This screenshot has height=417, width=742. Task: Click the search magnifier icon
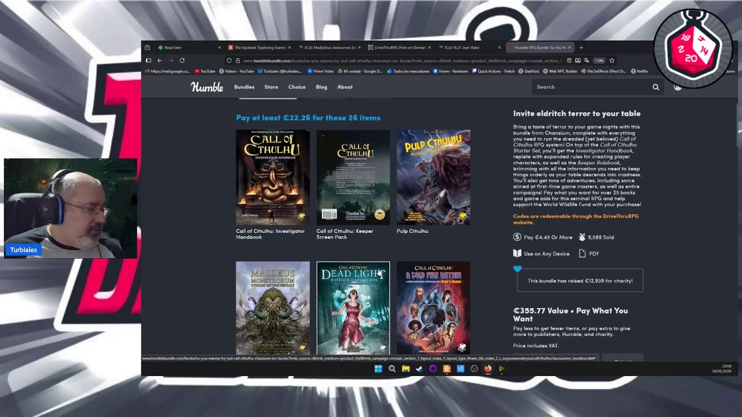(656, 87)
